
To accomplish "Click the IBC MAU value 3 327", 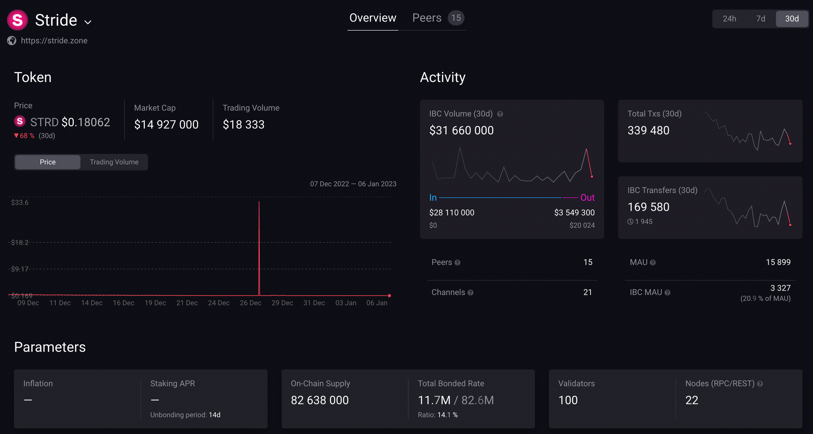I will 780,288.
